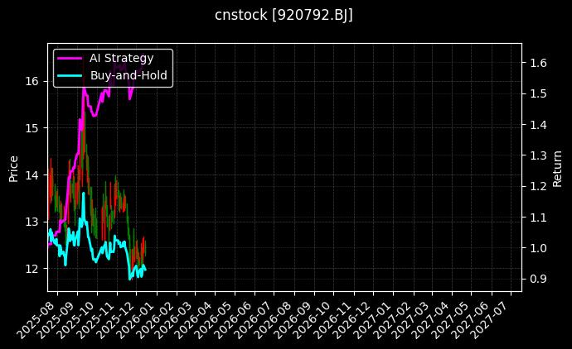Image resolution: width=572 pixels, height=349 pixels.
Task: Click the 12 price tick label
Action: point(32,269)
